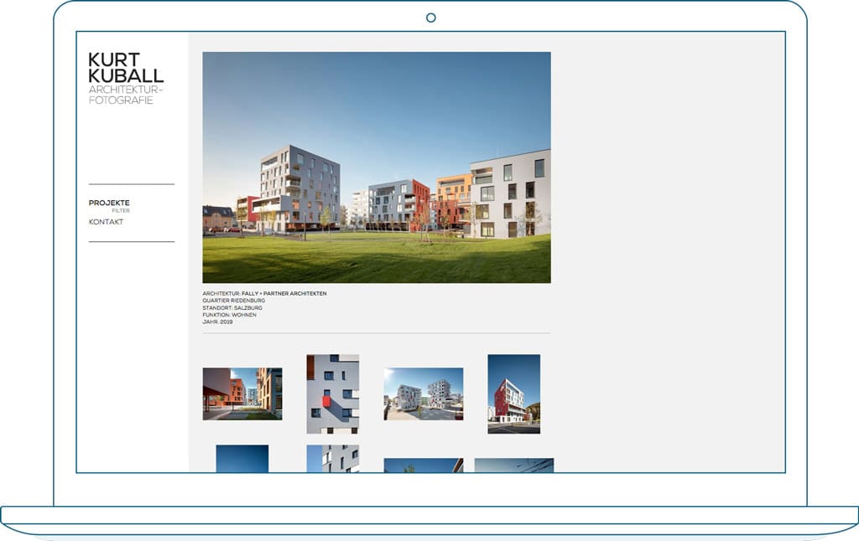
Task: Open the facade close-up with red balcony thumbnail
Action: click(x=332, y=394)
